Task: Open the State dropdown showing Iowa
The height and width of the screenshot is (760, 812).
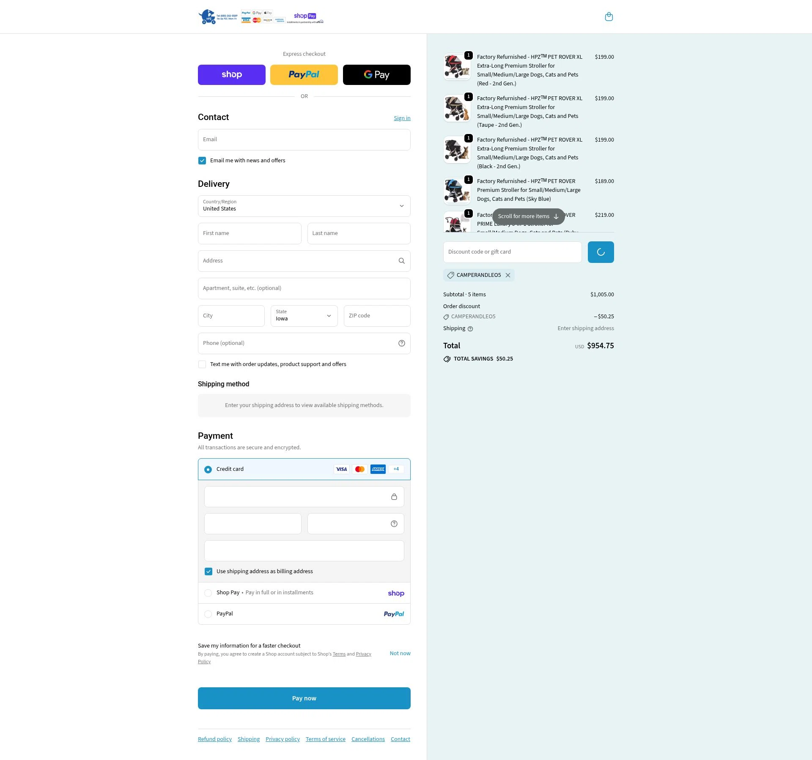Action: (x=304, y=316)
